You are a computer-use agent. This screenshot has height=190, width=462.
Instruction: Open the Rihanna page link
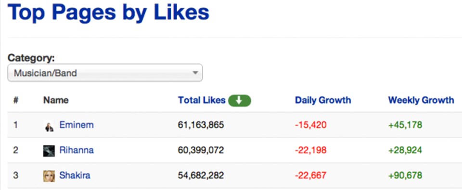click(x=77, y=150)
